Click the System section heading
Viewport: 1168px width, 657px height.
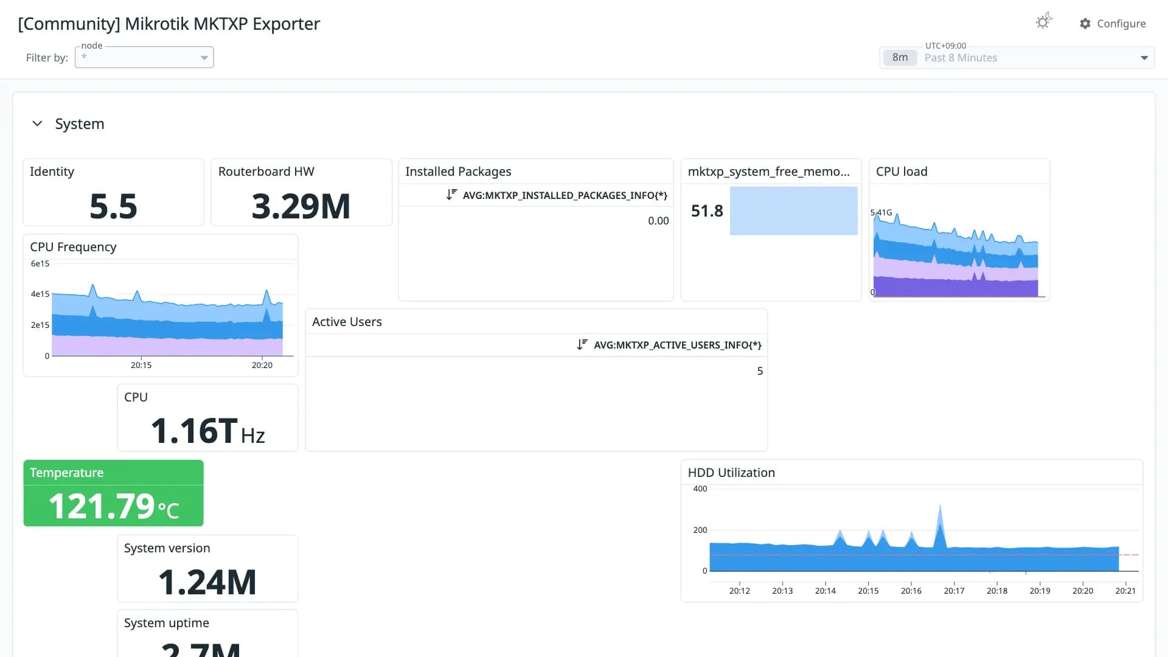(80, 124)
